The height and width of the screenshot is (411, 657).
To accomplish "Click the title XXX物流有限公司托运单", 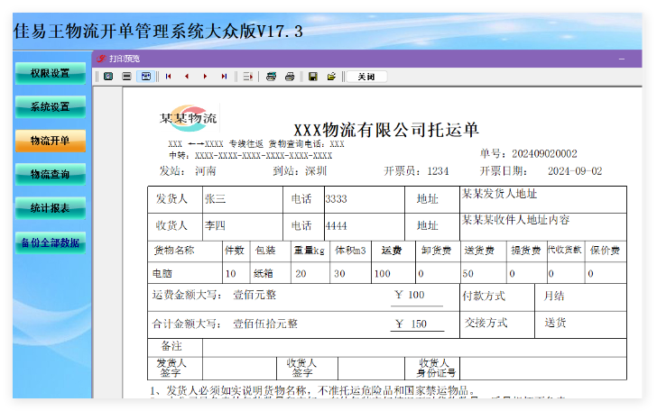I will (386, 130).
